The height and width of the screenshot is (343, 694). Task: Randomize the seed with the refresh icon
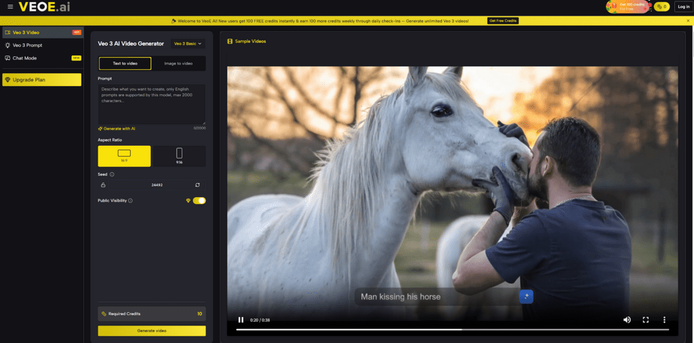point(197,184)
